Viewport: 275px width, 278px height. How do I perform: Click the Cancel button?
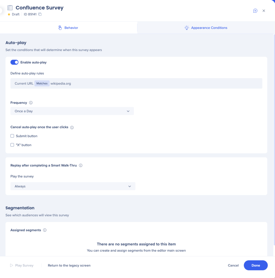pyautogui.click(x=233, y=265)
